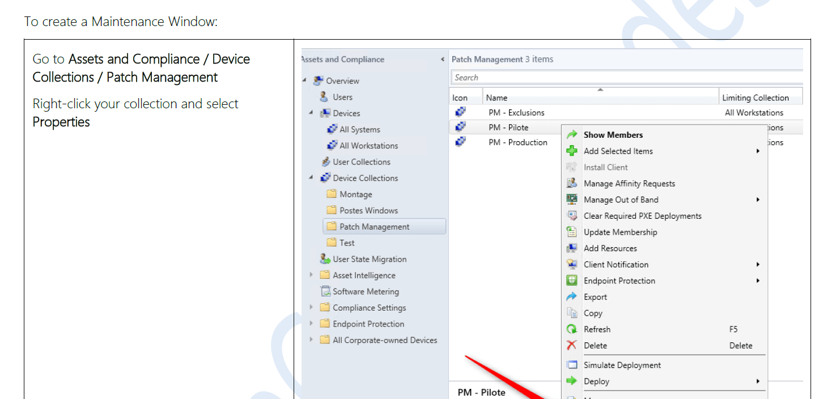Click the green plus Add Selected Items icon
This screenshot has height=399, width=823.
pyautogui.click(x=572, y=151)
